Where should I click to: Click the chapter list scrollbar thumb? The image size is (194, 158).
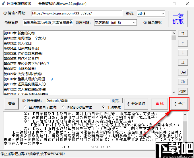174,38
